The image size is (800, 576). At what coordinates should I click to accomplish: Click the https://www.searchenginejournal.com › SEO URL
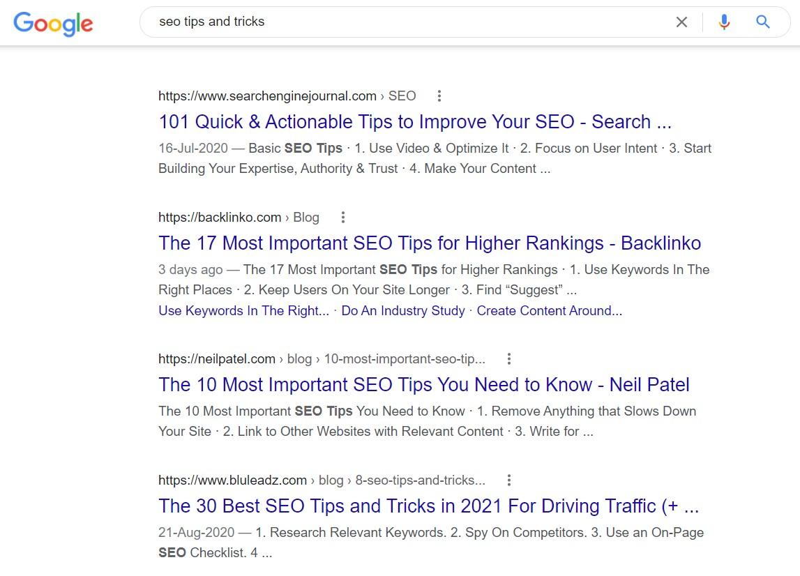pyautogui.click(x=287, y=96)
